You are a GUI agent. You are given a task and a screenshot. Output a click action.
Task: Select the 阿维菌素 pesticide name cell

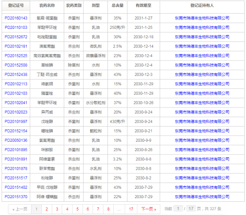[x=47, y=159]
